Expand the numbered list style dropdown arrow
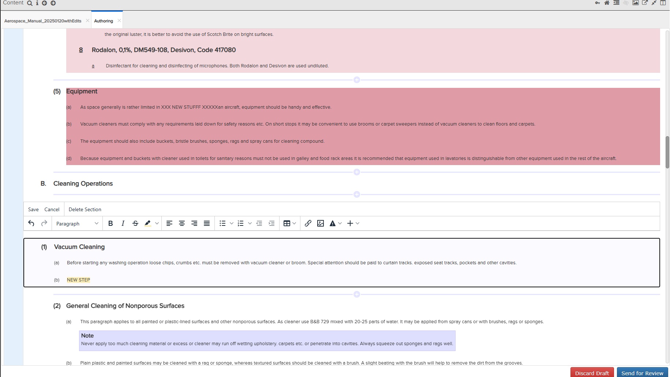This screenshot has height=377, width=670. (250, 223)
